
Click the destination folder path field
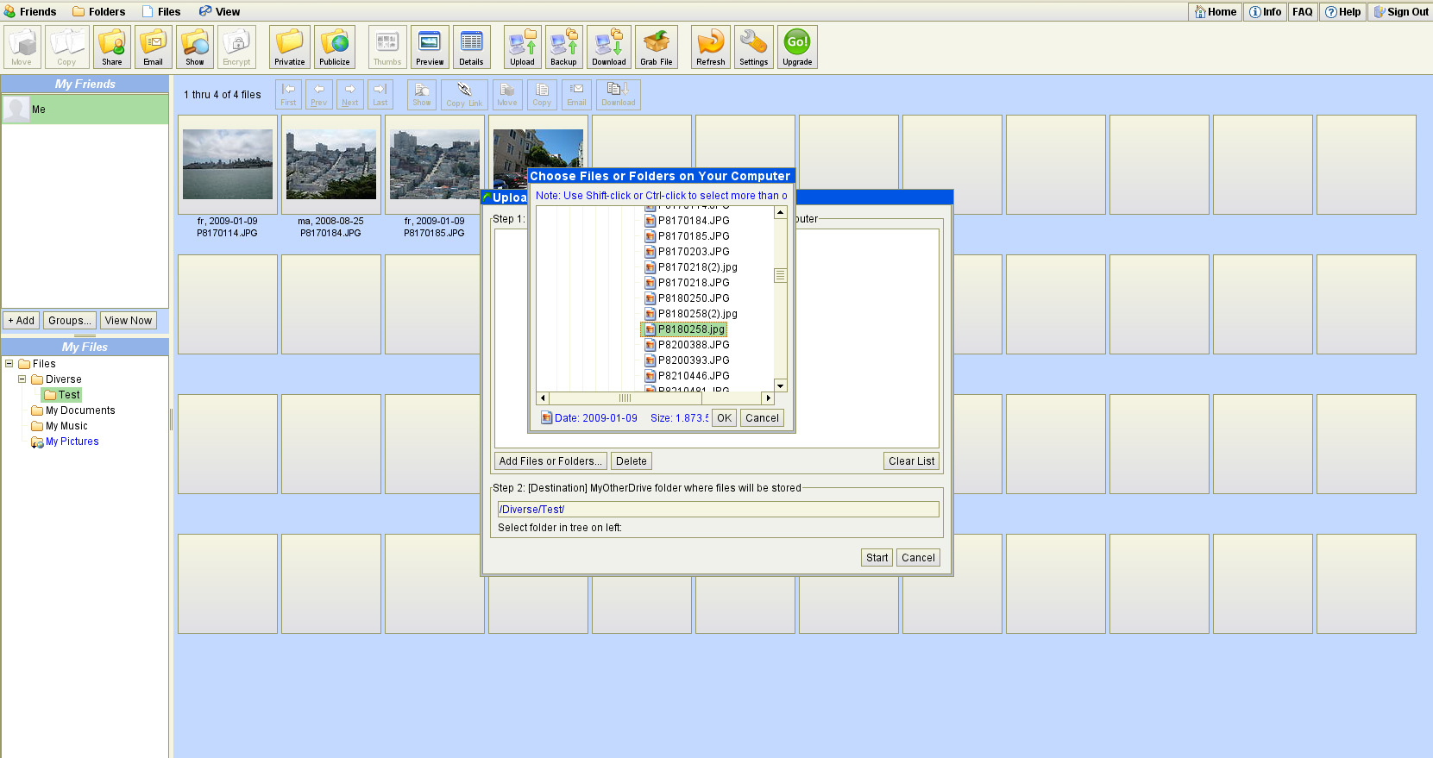click(716, 510)
